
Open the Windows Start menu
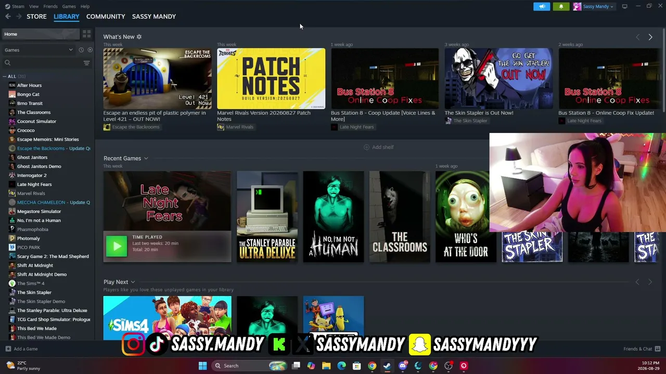click(x=202, y=366)
